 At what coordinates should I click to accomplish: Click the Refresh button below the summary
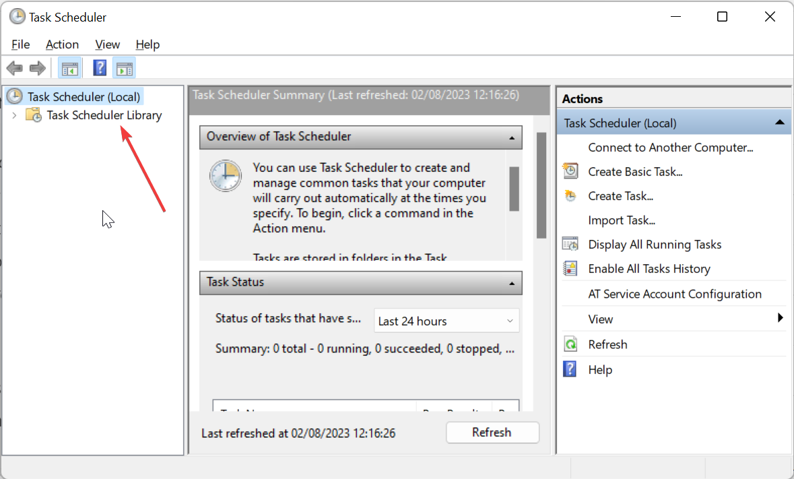click(x=492, y=433)
